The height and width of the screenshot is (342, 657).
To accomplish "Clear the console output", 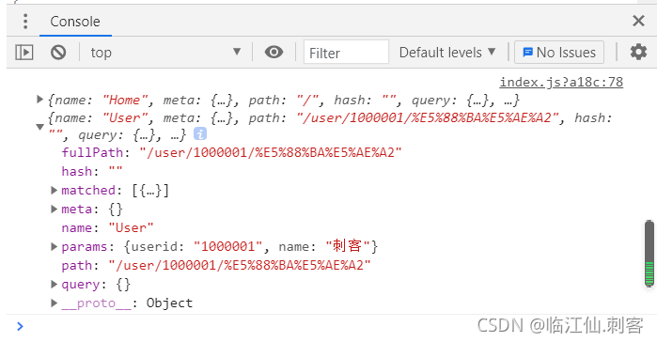I will pos(58,53).
